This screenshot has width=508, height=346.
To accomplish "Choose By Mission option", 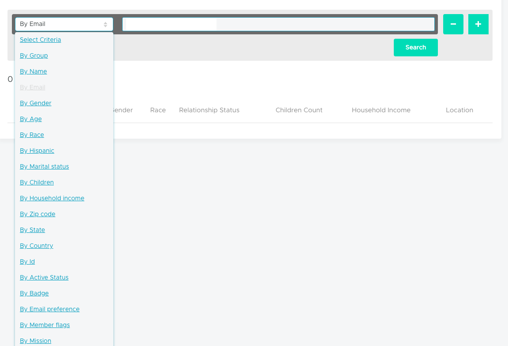I will coord(35,341).
